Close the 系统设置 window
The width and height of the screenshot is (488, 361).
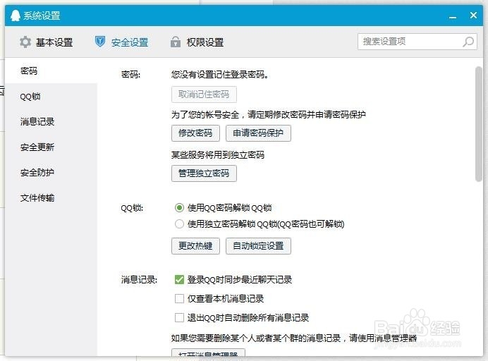tap(473, 16)
